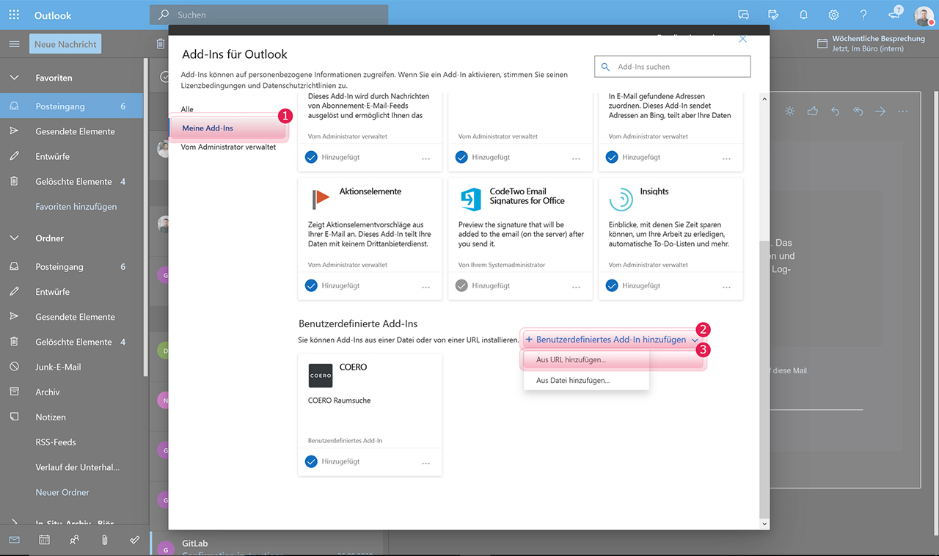The height and width of the screenshot is (556, 939).
Task: Switch to People module icon
Action: coord(74,540)
